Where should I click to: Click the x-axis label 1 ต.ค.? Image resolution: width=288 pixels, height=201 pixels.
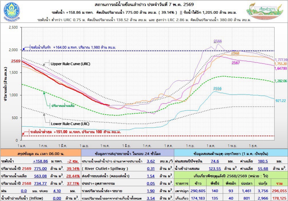click(211, 146)
